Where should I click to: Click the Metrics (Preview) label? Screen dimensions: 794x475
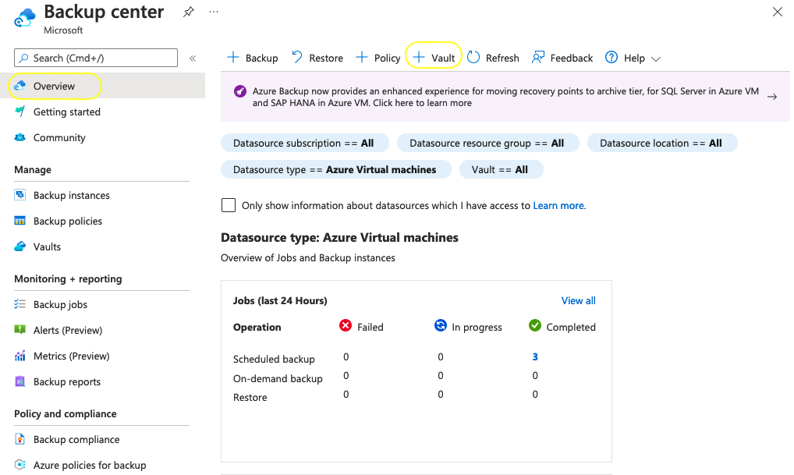pyautogui.click(x=72, y=356)
